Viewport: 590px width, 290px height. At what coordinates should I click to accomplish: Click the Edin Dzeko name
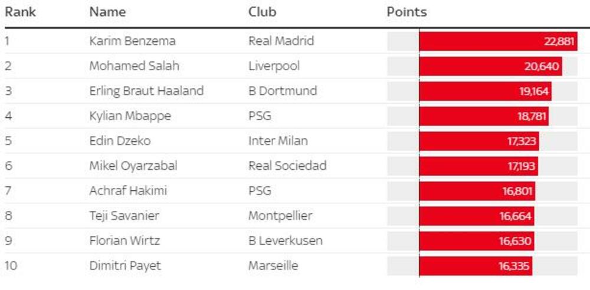click(120, 141)
